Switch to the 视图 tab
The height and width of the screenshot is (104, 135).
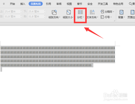(x=69, y=4)
